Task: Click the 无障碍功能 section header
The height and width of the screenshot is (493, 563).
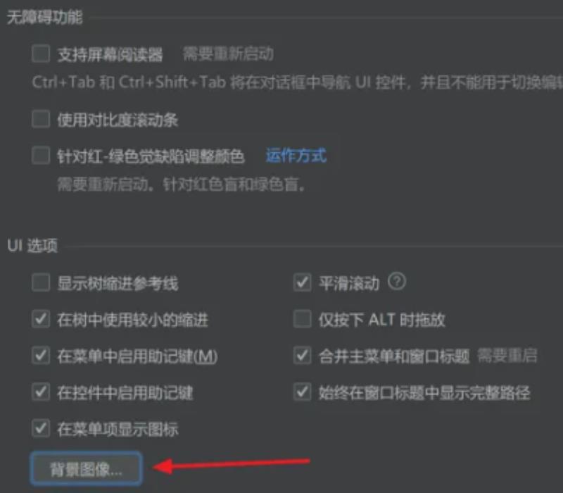Action: pos(45,17)
